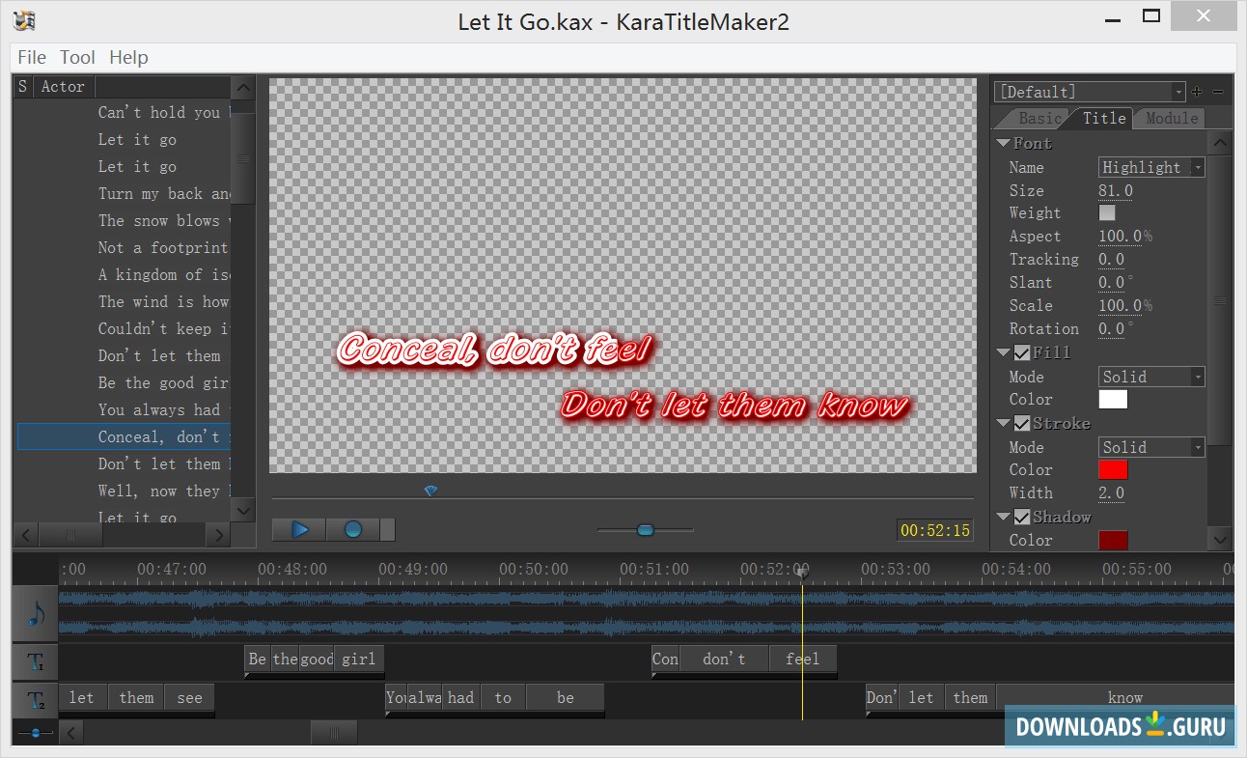This screenshot has width=1247, height=758.
Task: Switch to the Module tab
Action: pyautogui.click(x=1172, y=118)
